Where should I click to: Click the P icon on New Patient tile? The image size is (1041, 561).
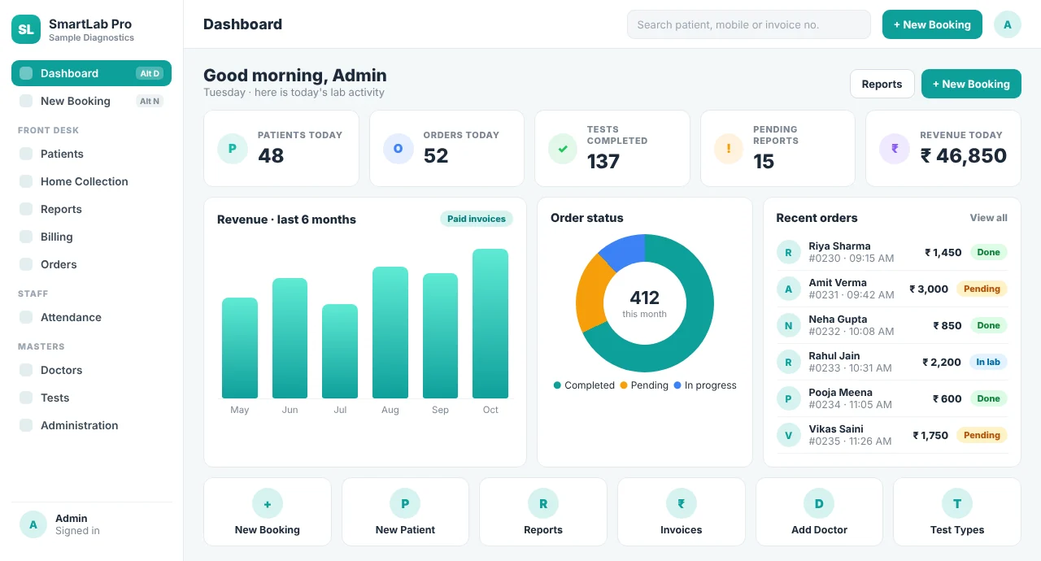click(x=405, y=503)
